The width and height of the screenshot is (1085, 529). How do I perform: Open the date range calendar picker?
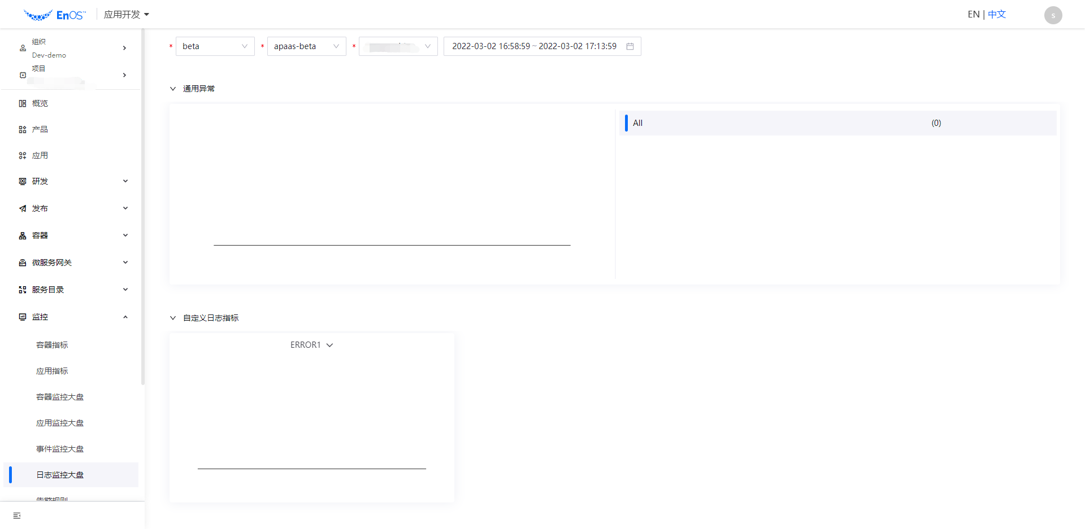coord(631,46)
